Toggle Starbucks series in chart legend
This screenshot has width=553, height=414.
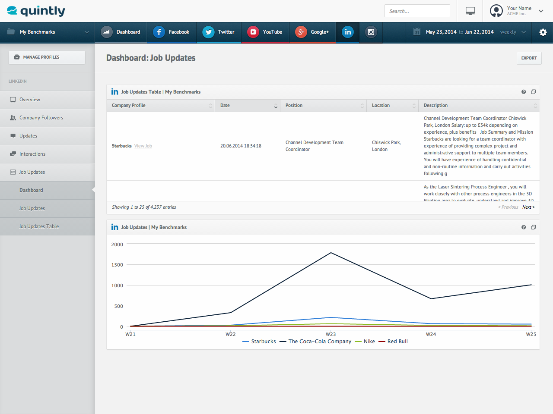click(259, 342)
